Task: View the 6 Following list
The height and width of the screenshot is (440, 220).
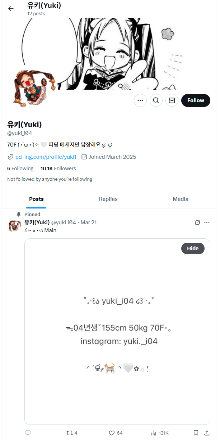Action: point(20,169)
